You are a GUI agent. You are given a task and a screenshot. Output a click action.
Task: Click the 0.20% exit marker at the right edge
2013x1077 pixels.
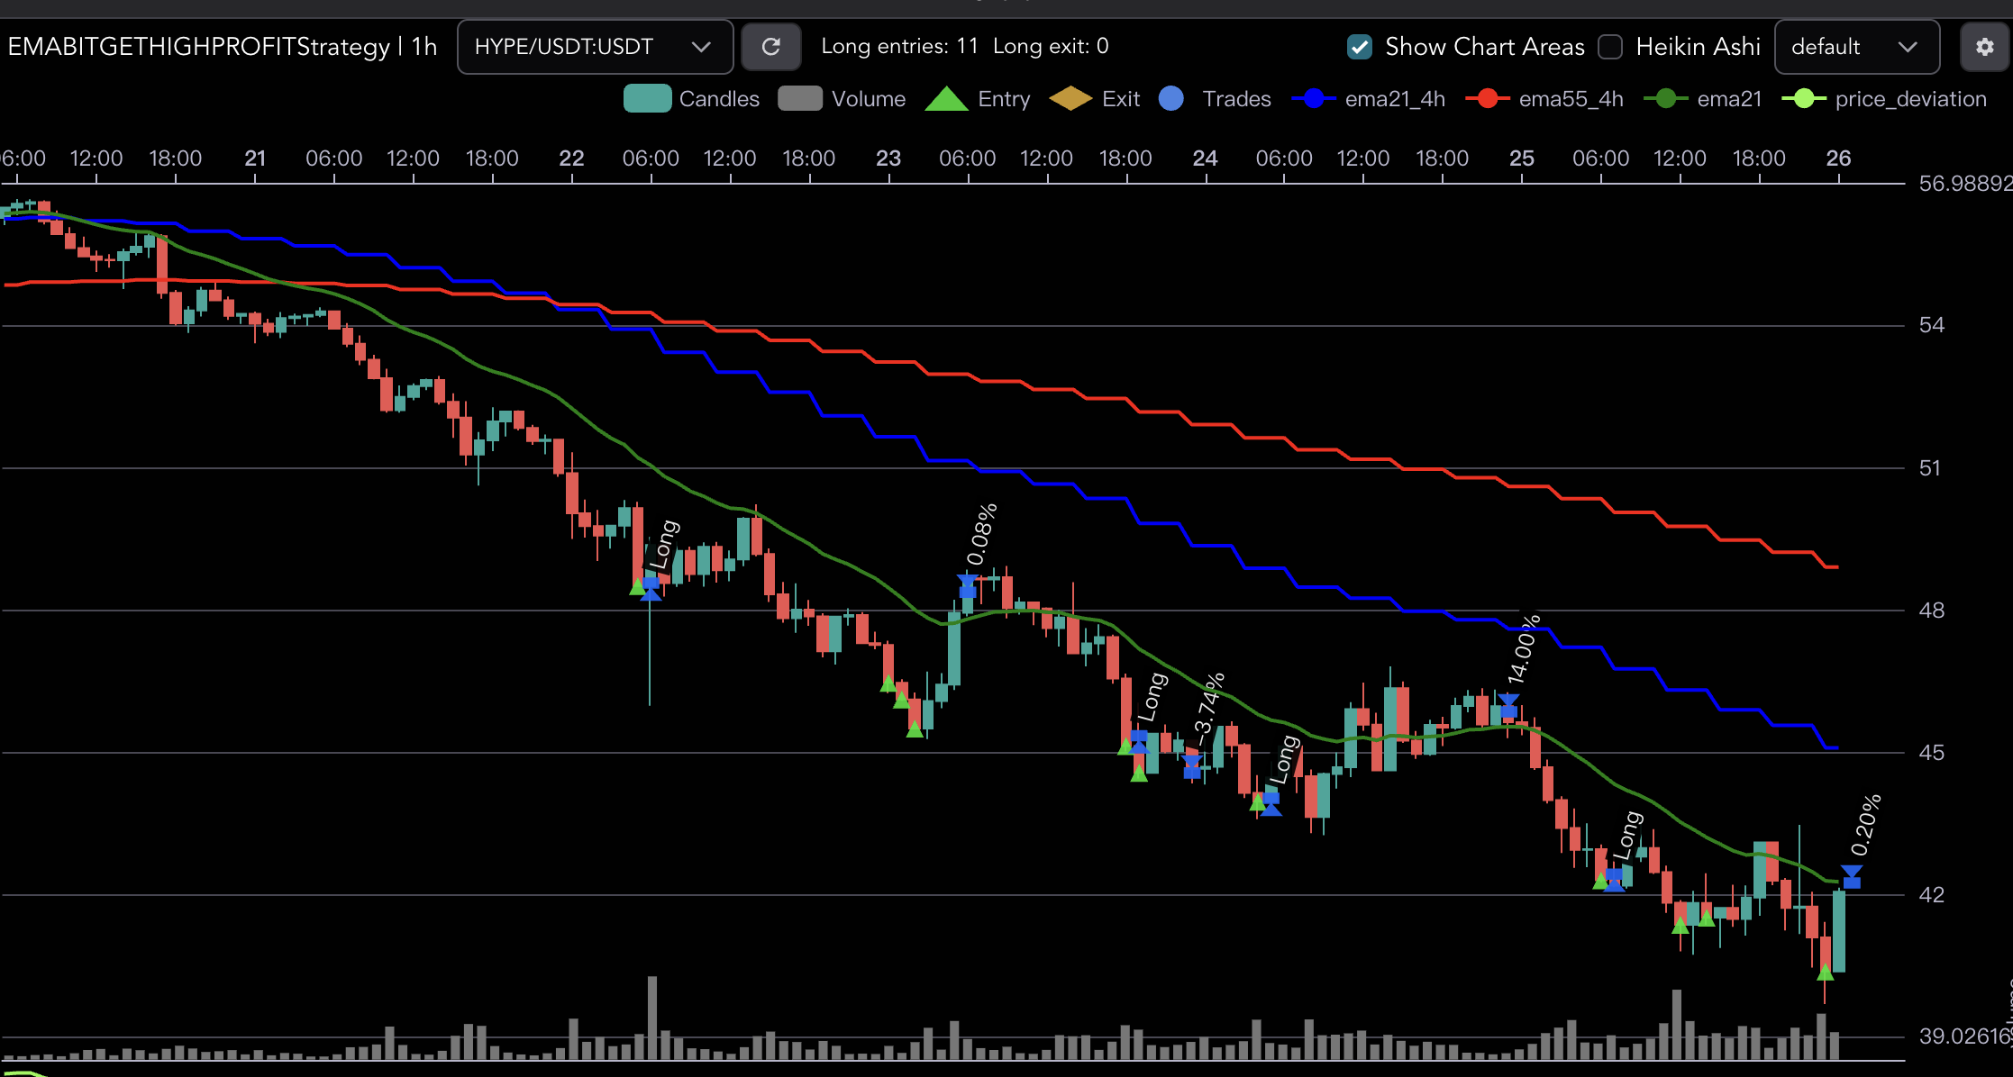coord(1851,876)
